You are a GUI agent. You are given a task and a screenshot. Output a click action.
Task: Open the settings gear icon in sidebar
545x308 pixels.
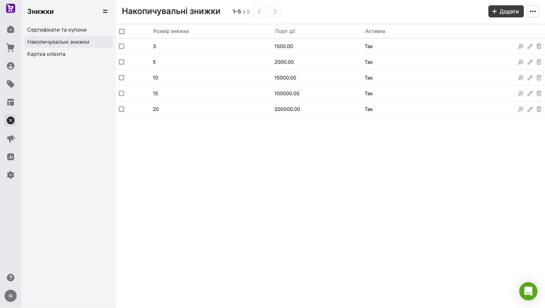tap(10, 175)
